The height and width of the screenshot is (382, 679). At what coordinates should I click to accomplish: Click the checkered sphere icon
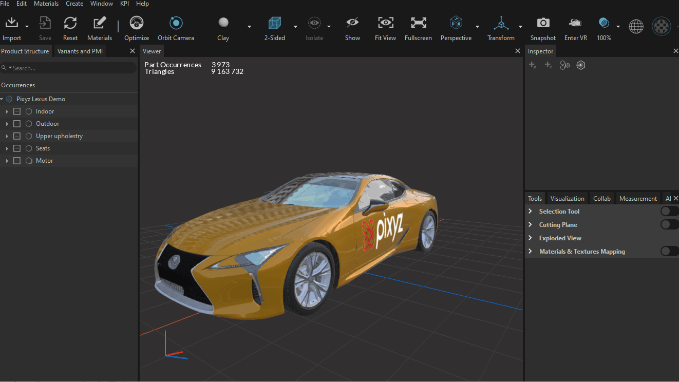click(x=661, y=26)
